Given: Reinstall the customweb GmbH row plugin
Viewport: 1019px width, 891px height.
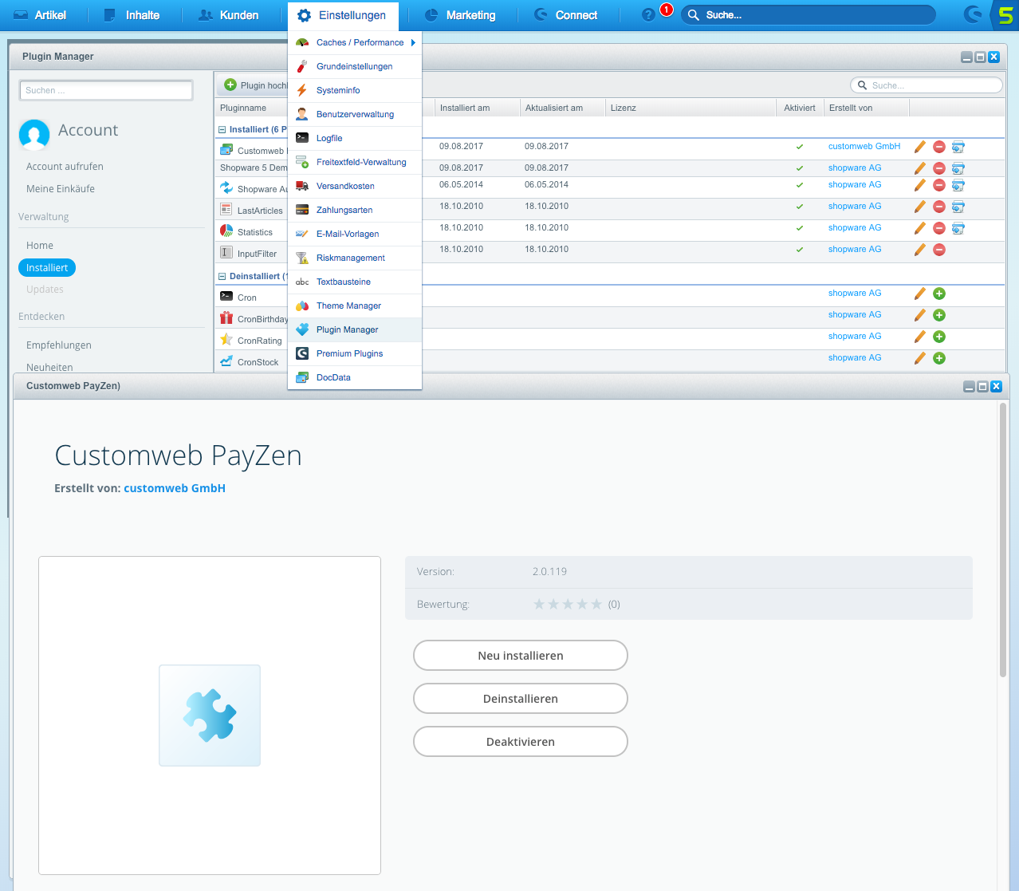Looking at the screenshot, I should [958, 147].
